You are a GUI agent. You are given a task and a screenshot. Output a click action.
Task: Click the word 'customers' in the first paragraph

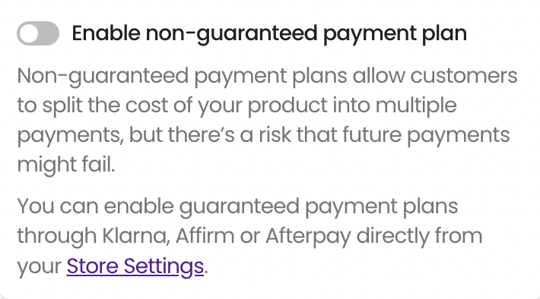(464, 76)
